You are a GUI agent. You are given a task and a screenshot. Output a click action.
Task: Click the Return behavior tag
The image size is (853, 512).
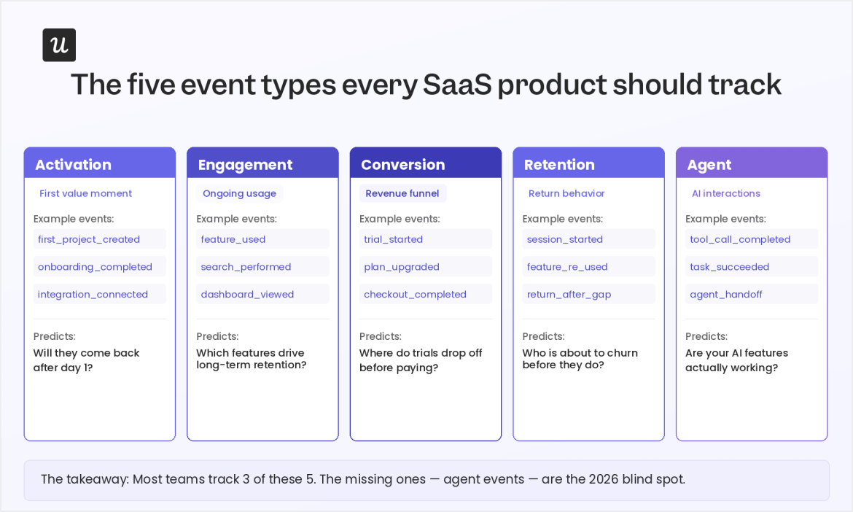566,193
